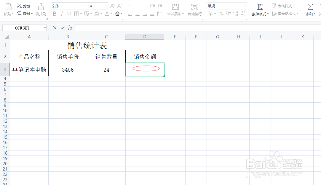Open the Insert Function fx dialog
The width and height of the screenshot is (321, 185).
[70, 28]
